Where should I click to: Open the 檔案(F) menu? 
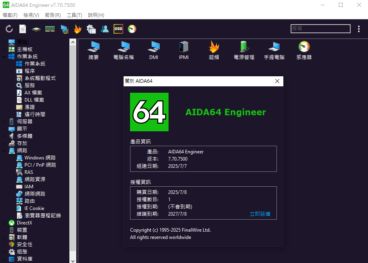coord(10,15)
